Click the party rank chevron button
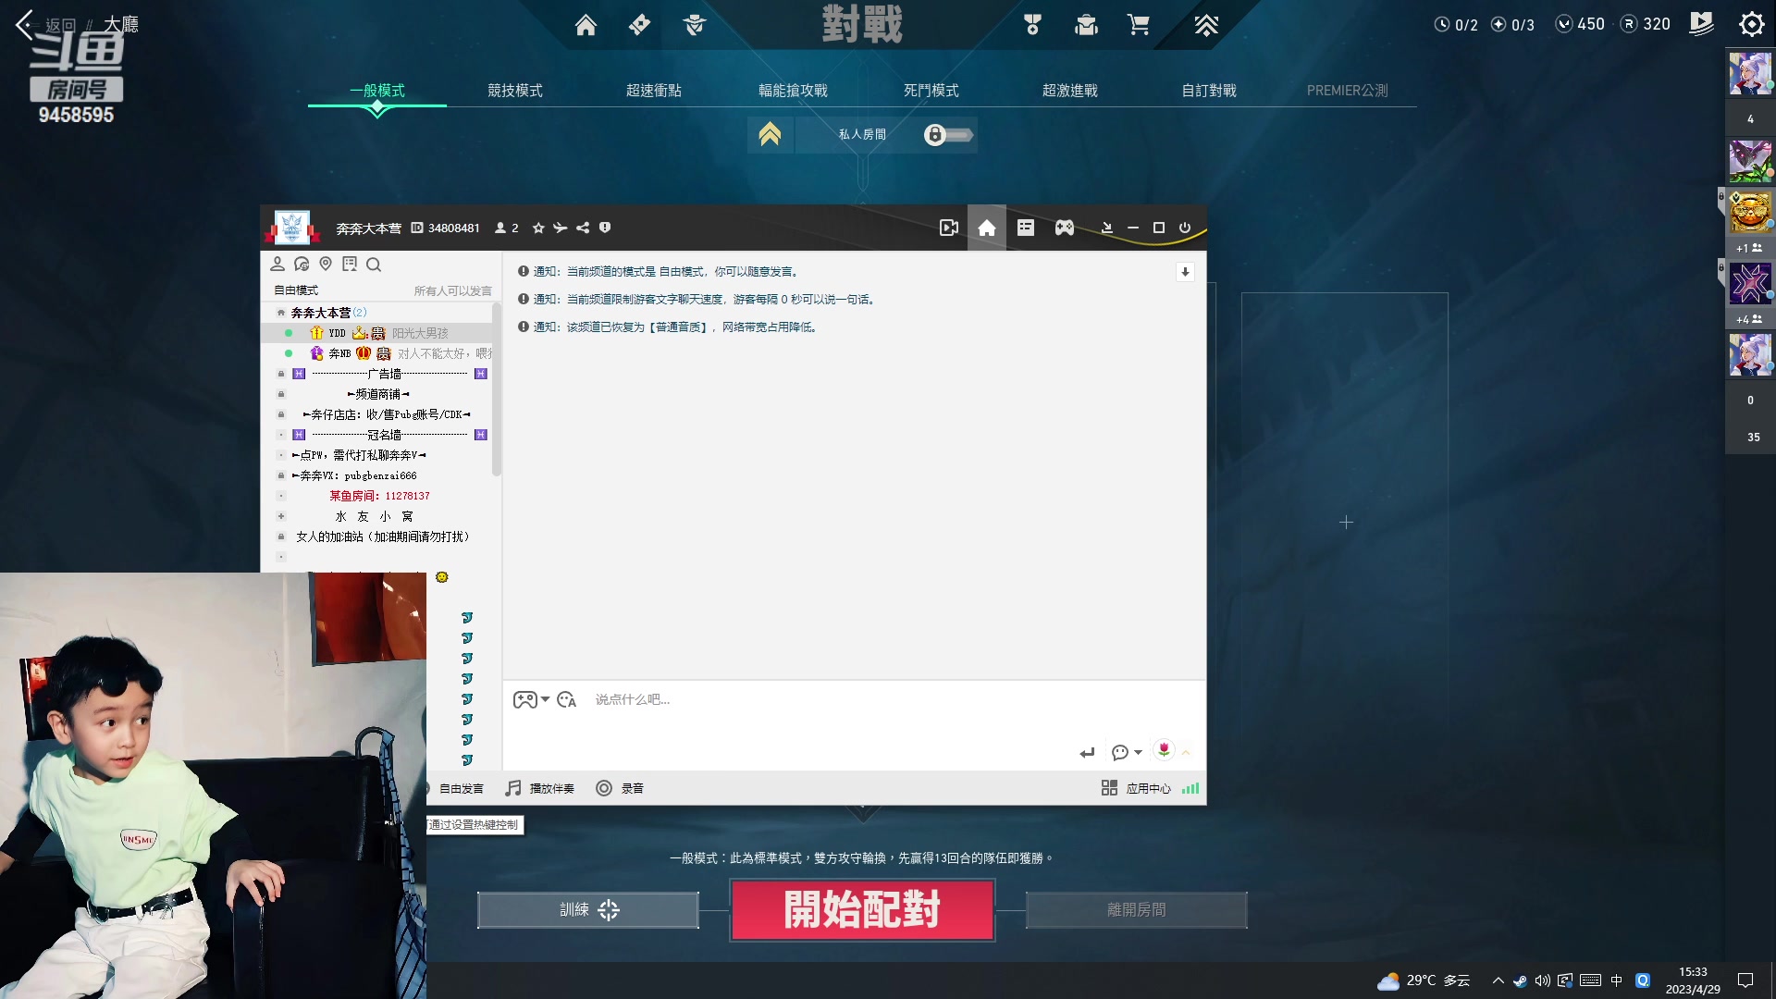Viewport: 1776px width, 999px height. pyautogui.click(x=770, y=135)
